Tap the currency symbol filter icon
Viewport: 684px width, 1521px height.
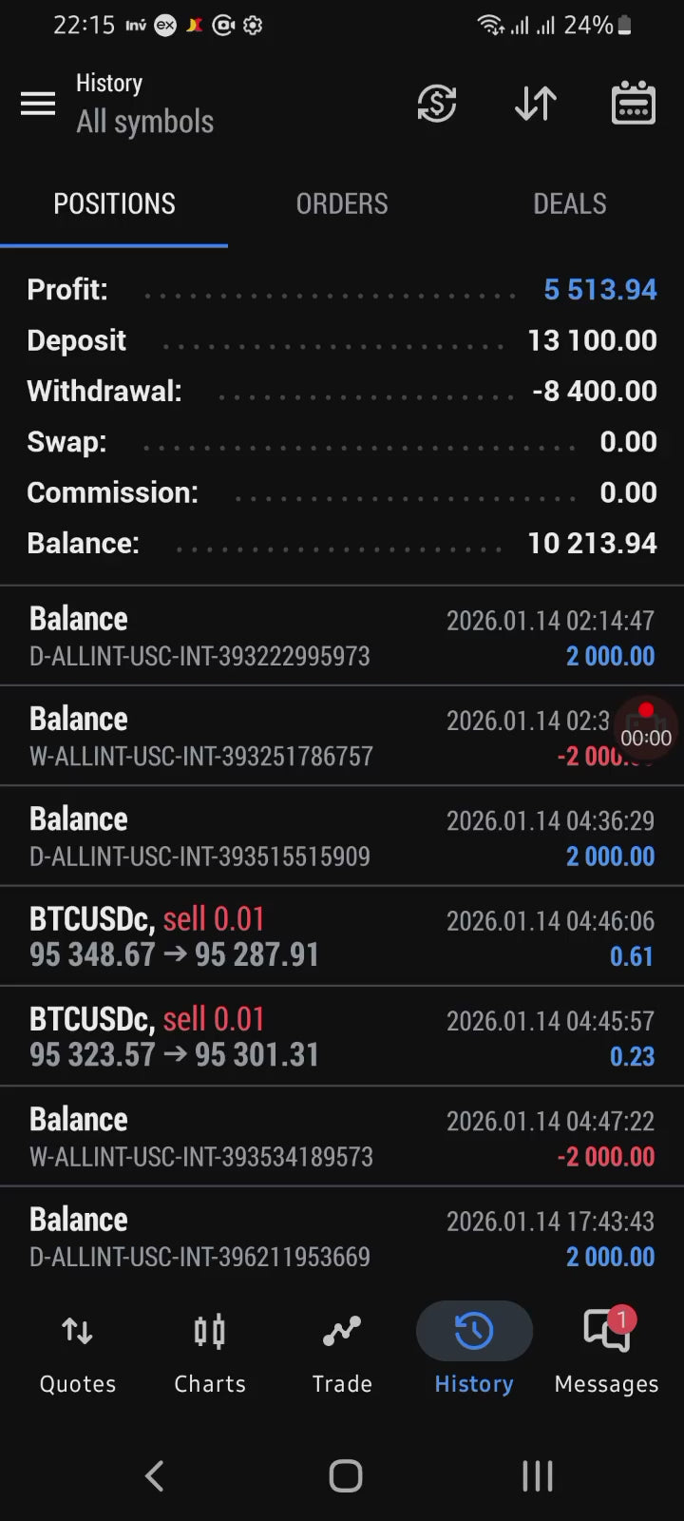[x=437, y=104]
